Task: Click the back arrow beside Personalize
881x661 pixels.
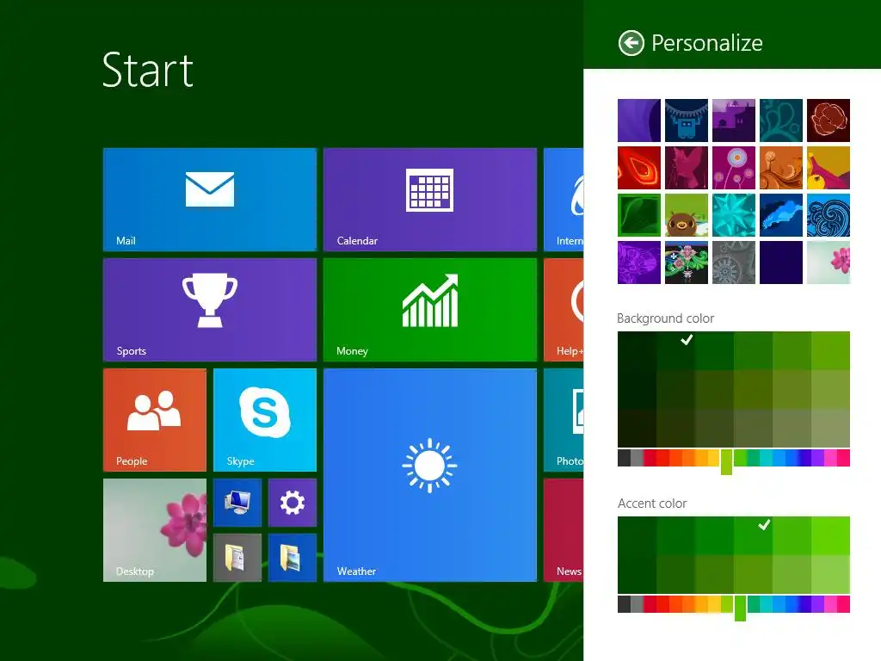Action: pyautogui.click(x=631, y=43)
